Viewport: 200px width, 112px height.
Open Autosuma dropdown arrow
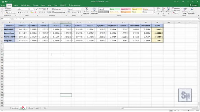click(x=181, y=8)
